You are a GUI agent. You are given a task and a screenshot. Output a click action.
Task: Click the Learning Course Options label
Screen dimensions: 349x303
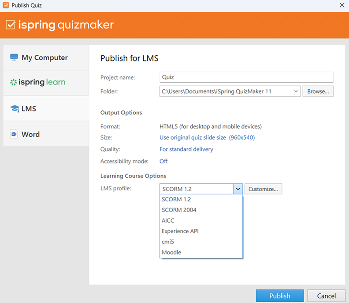pos(133,176)
